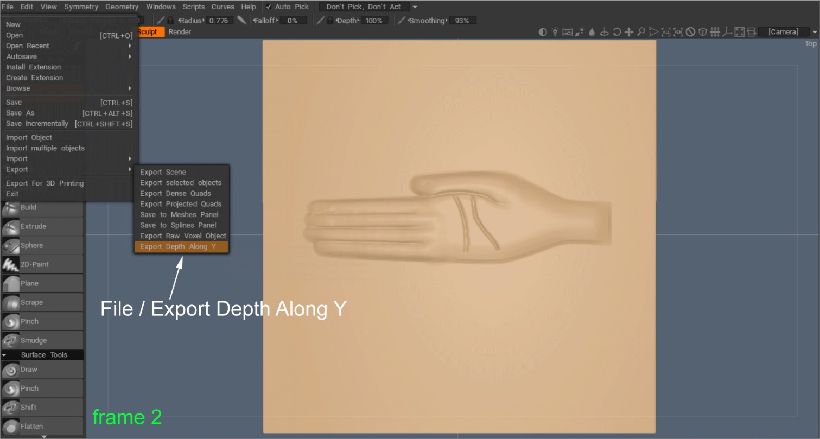Select the Flatten surface tool
820x439 pixels.
tap(42, 427)
